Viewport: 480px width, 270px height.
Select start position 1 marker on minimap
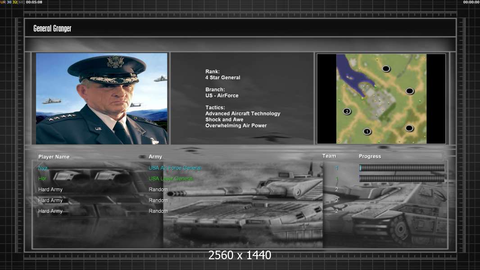(367, 132)
